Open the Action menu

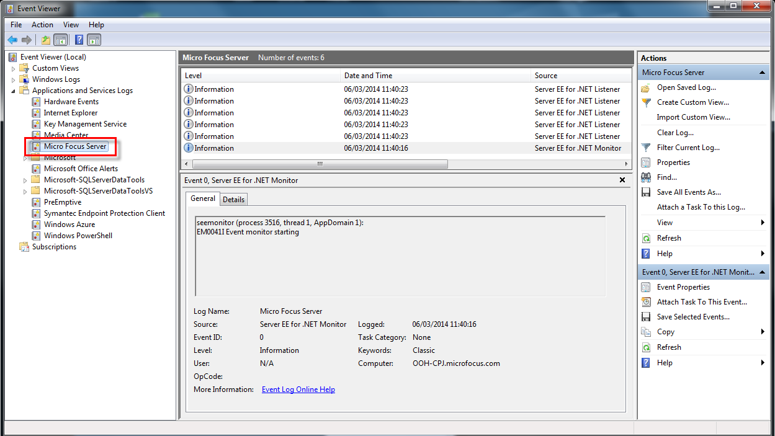(x=42, y=25)
